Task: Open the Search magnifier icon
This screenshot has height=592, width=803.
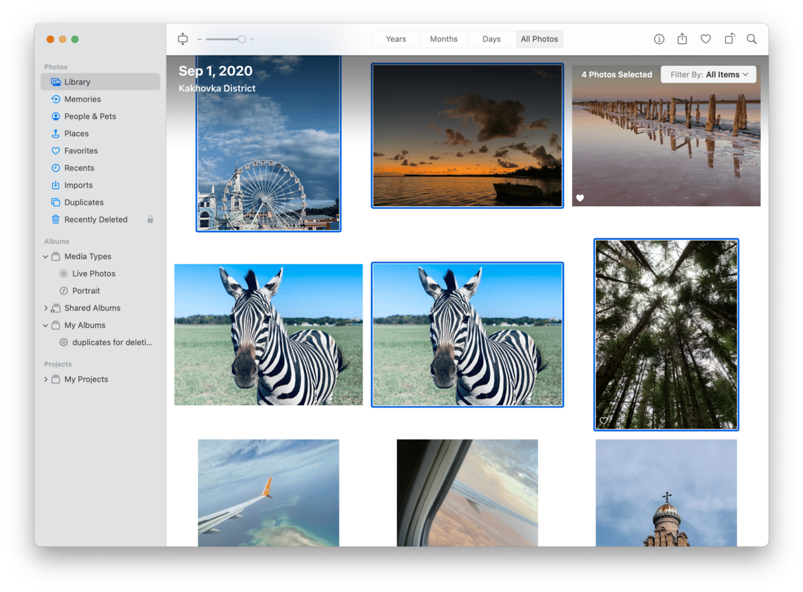Action: click(x=751, y=39)
